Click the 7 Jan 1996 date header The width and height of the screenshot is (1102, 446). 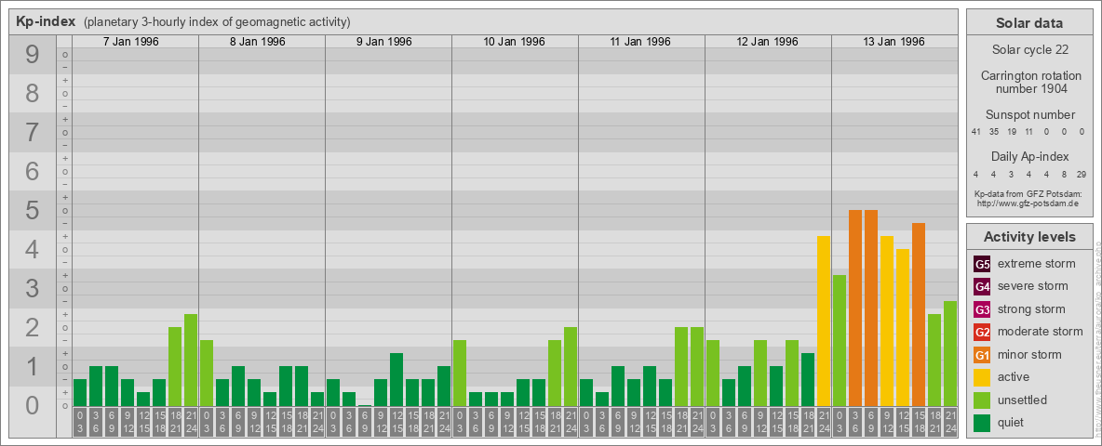point(131,42)
